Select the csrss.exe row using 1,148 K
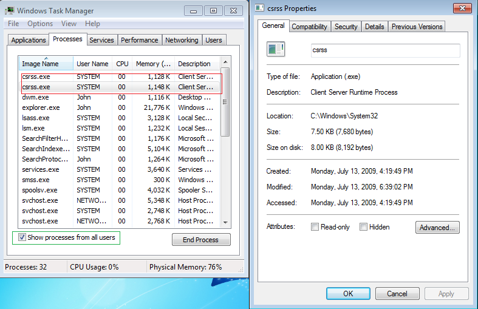478x309 pixels. tap(120, 87)
